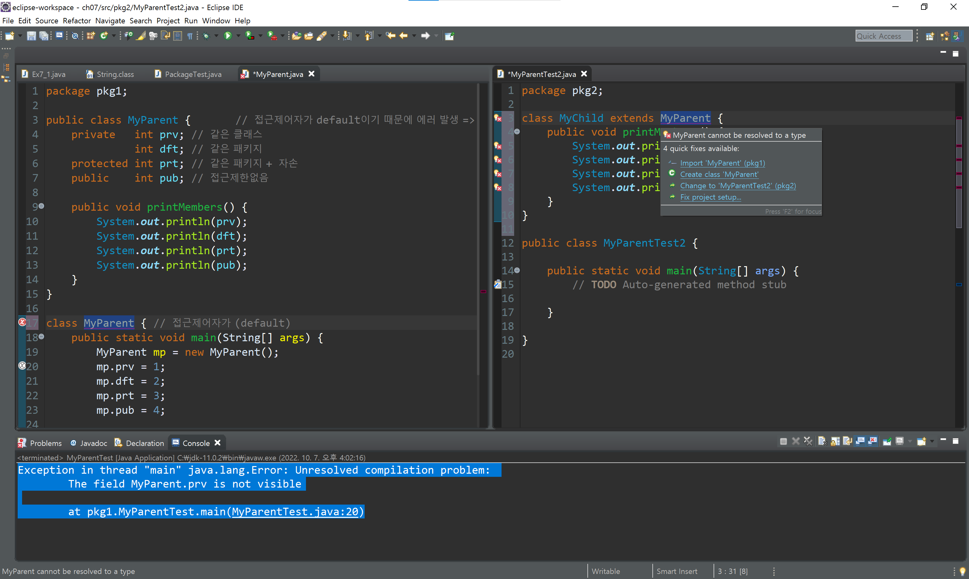Viewport: 969px width, 579px height.
Task: Click the green Run button icon
Action: 228,36
